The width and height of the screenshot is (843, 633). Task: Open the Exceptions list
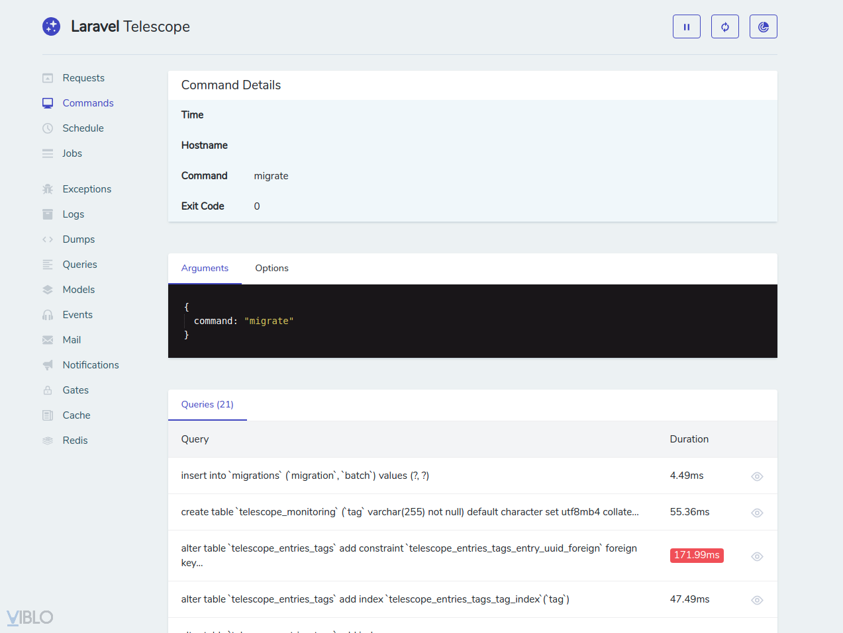87,189
